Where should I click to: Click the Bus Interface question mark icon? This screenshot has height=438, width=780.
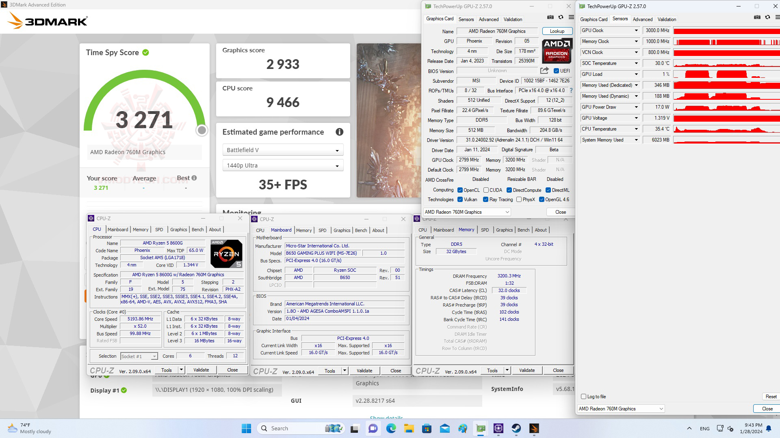571,90
